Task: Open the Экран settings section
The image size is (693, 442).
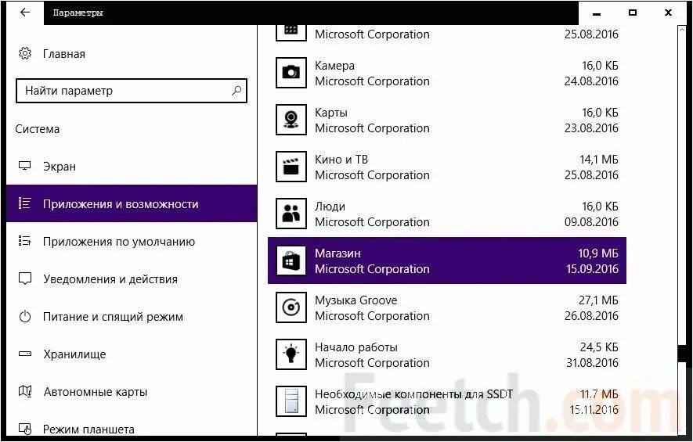Action: 60,167
